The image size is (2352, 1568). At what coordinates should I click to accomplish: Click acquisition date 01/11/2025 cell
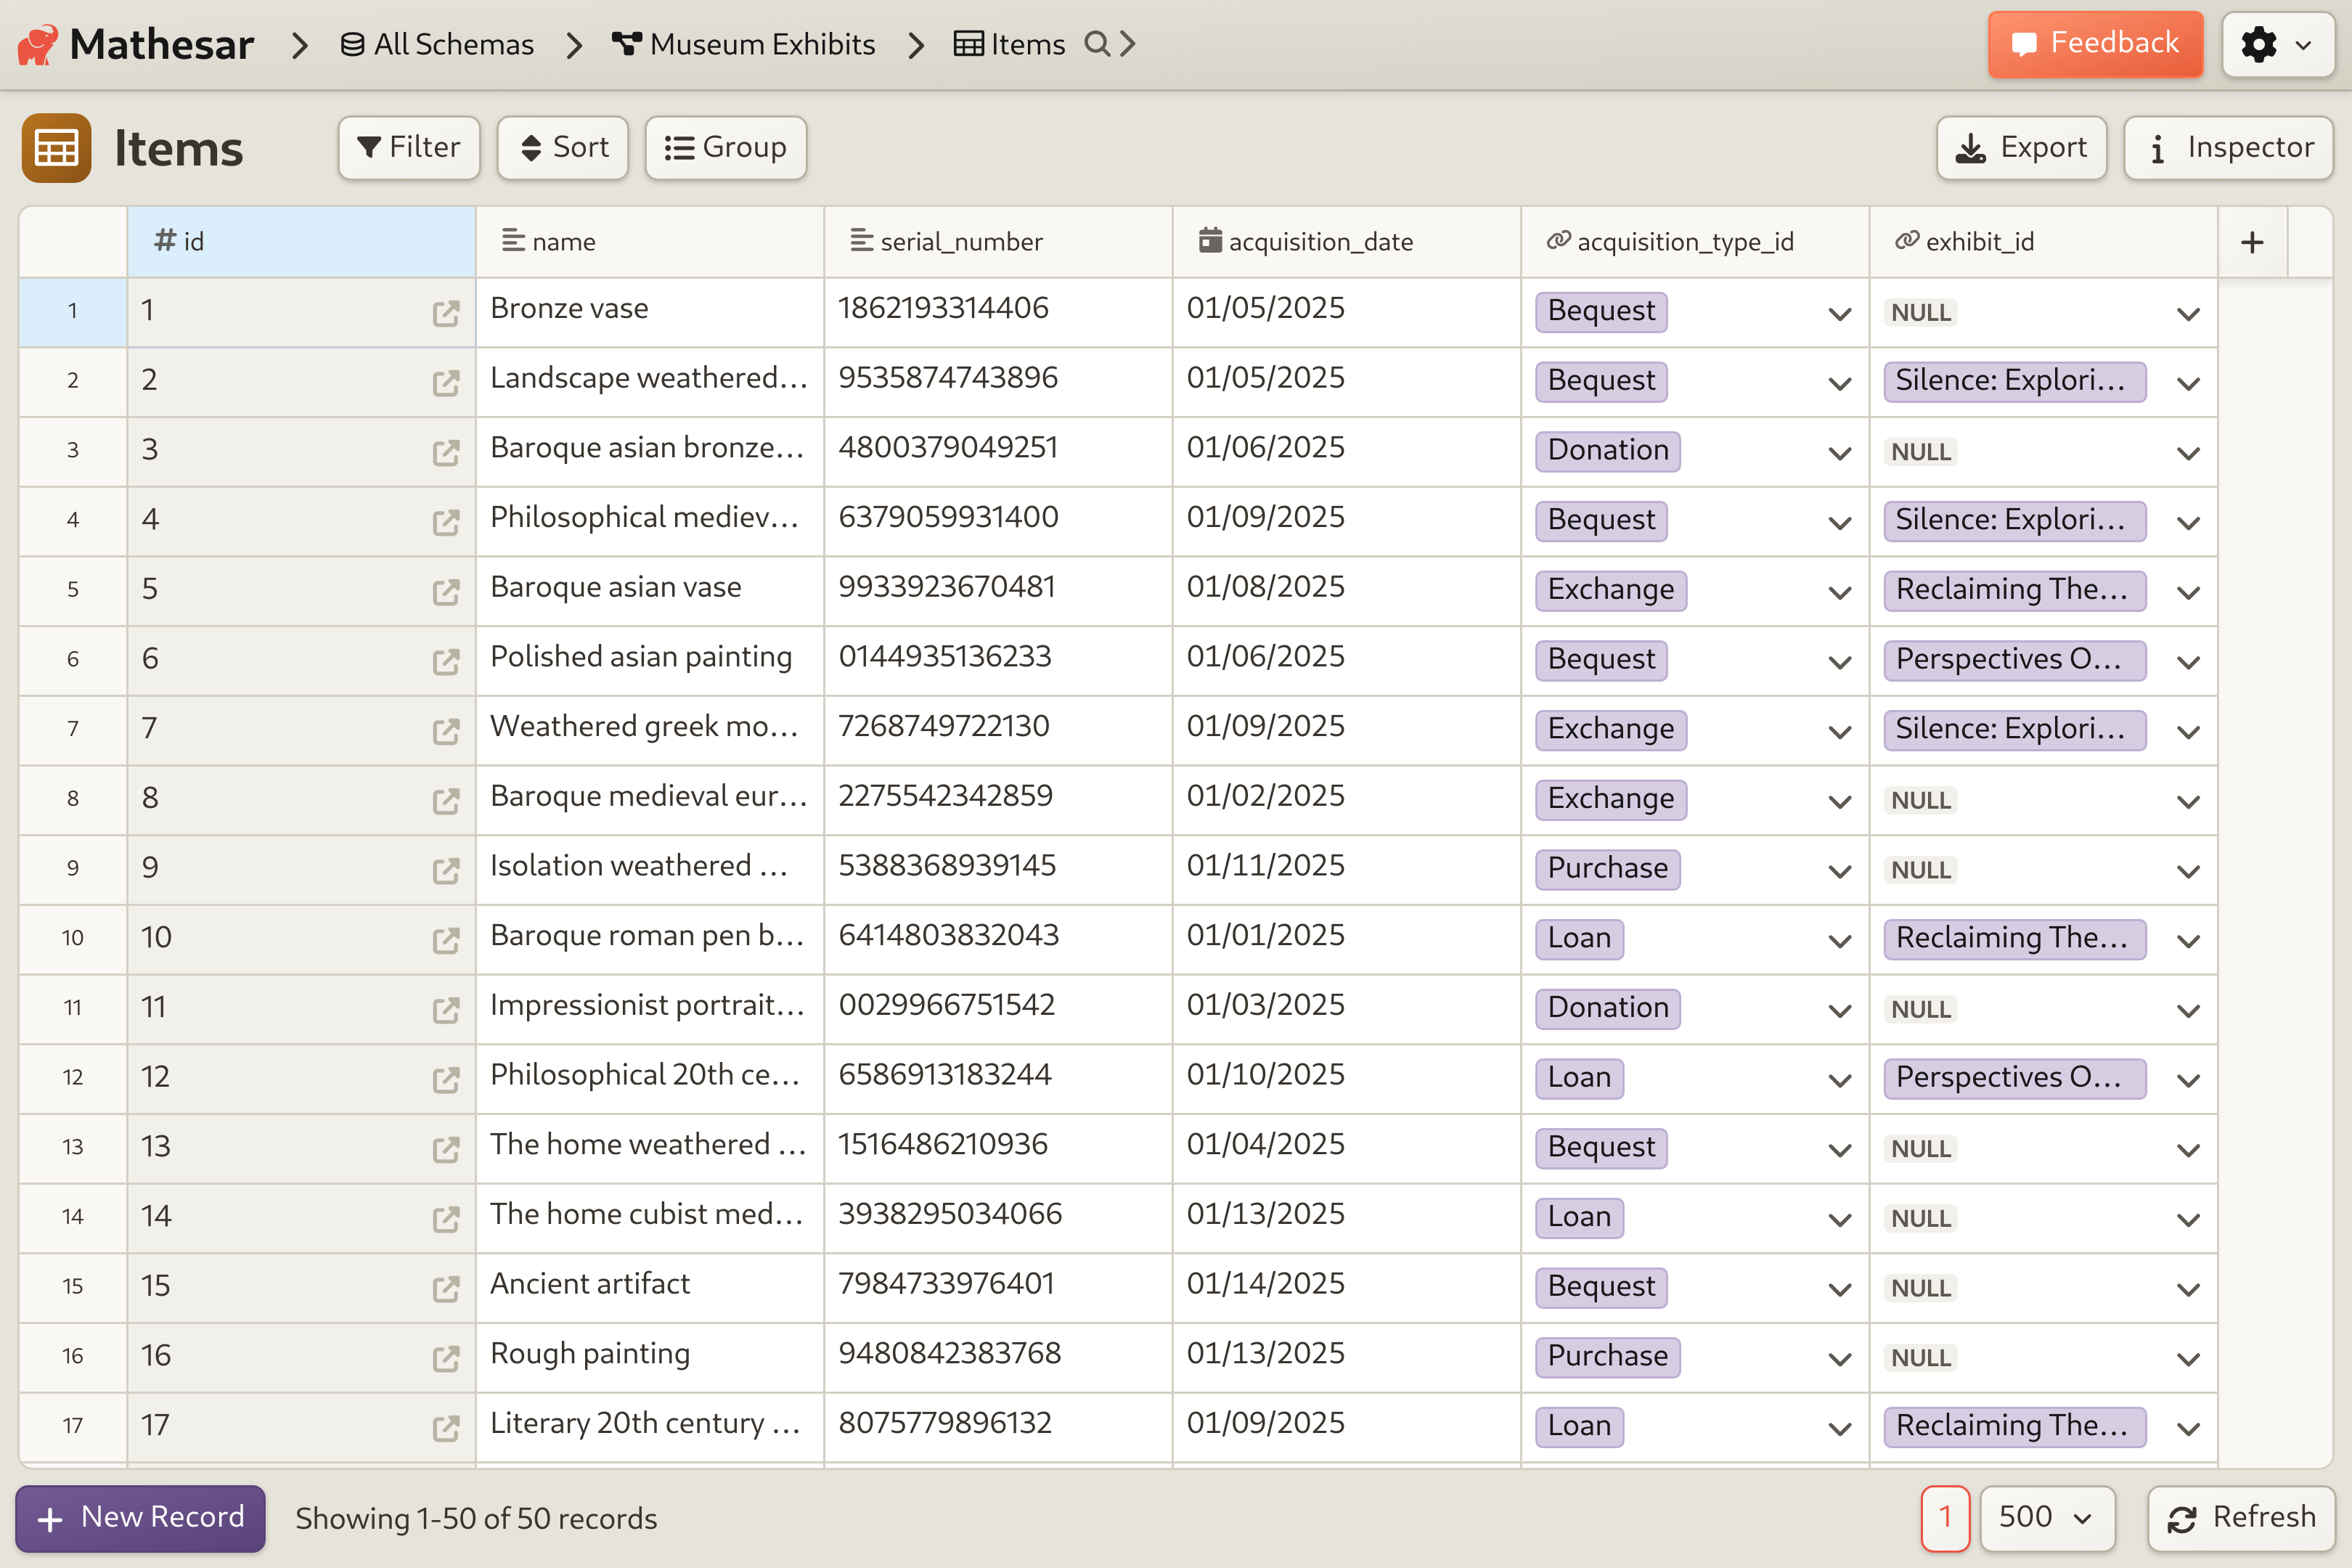point(1347,870)
